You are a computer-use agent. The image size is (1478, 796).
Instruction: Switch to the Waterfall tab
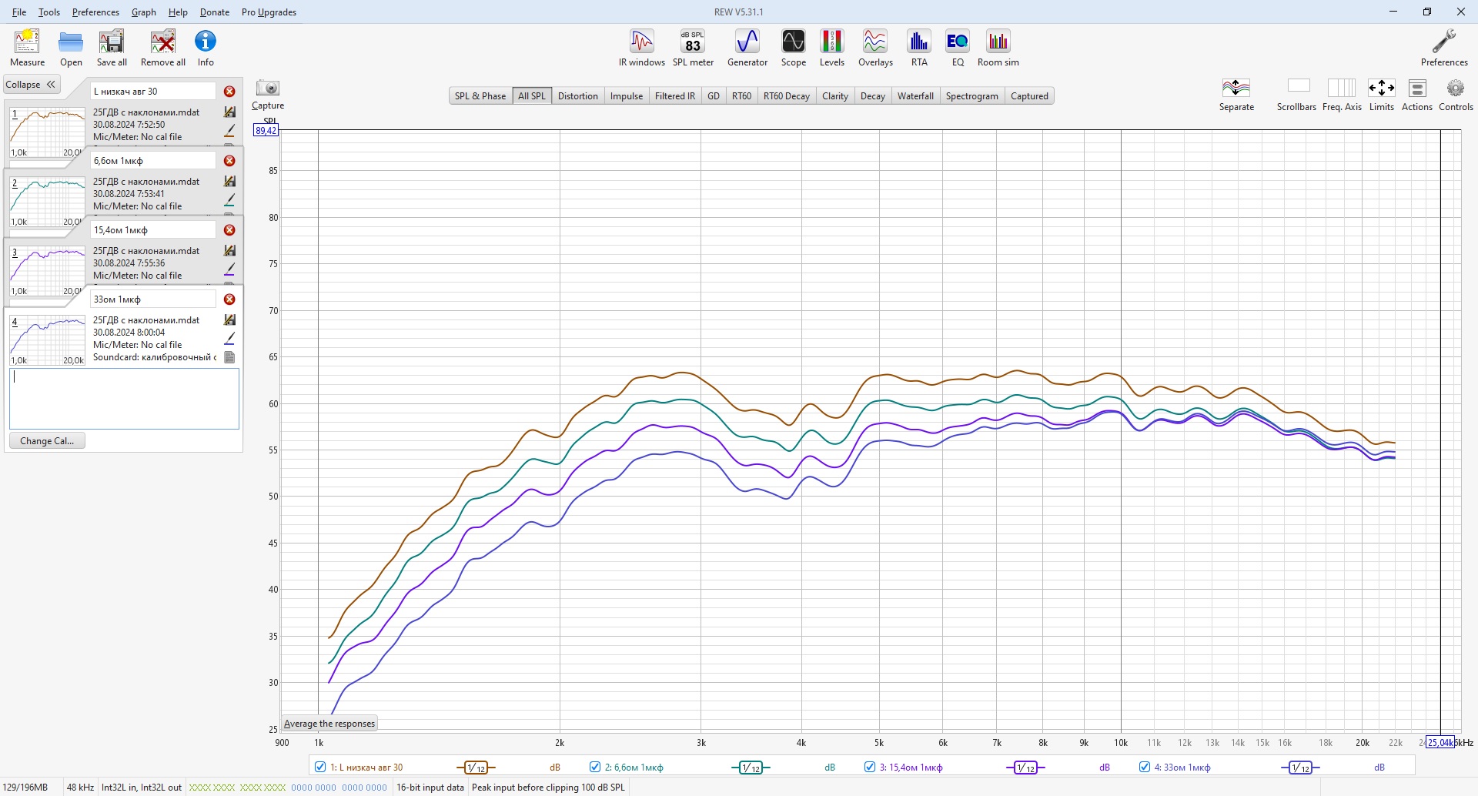(915, 96)
